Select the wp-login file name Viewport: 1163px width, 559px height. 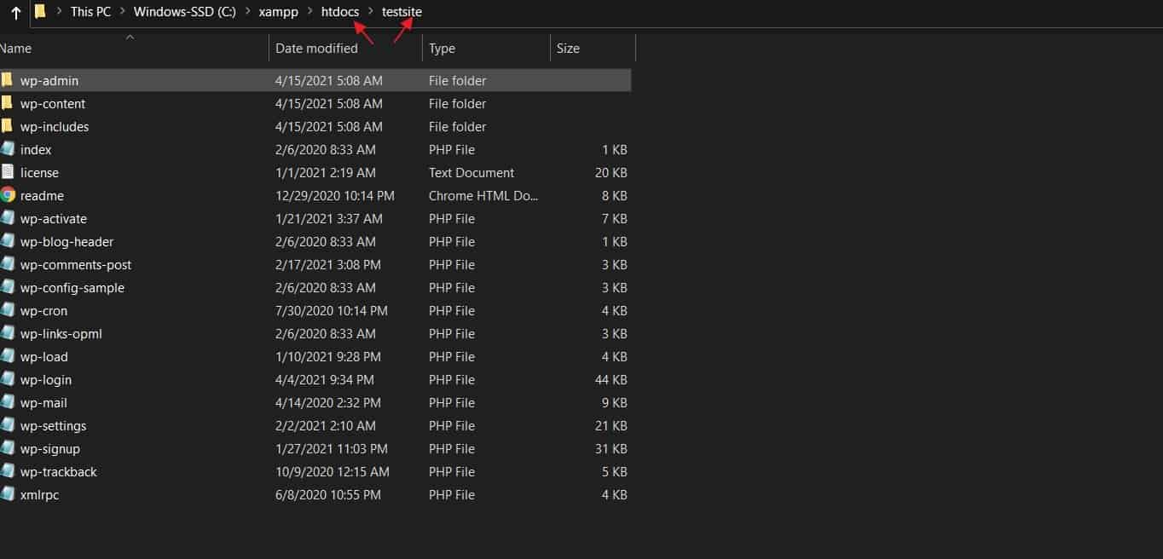(46, 380)
